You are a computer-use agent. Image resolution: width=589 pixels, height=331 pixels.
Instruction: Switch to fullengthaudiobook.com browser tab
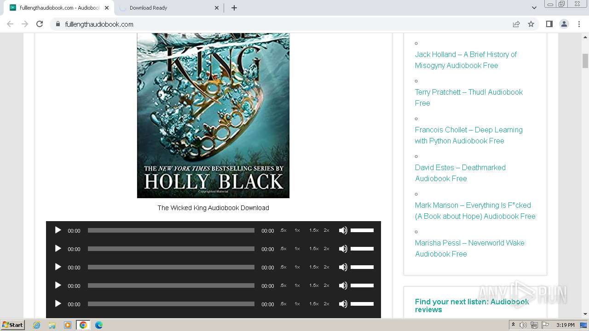(59, 8)
